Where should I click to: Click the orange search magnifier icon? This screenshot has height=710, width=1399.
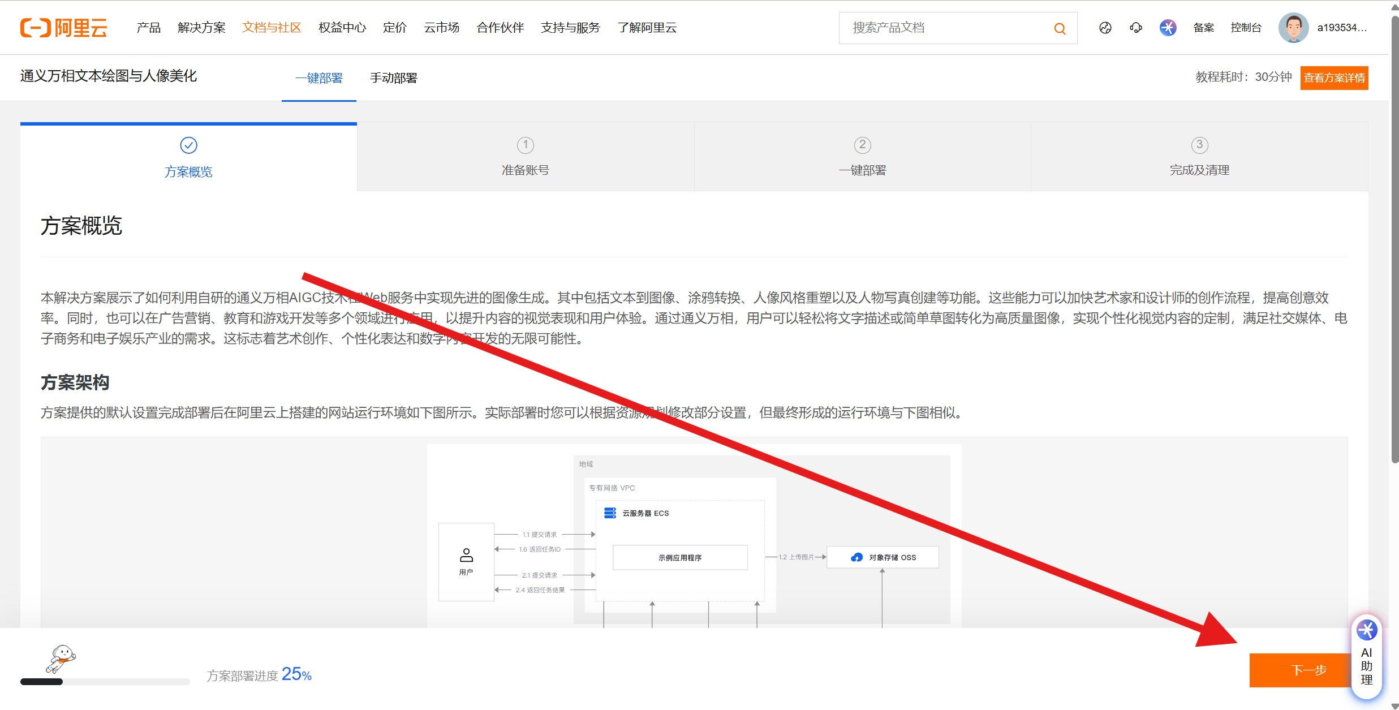(1060, 28)
